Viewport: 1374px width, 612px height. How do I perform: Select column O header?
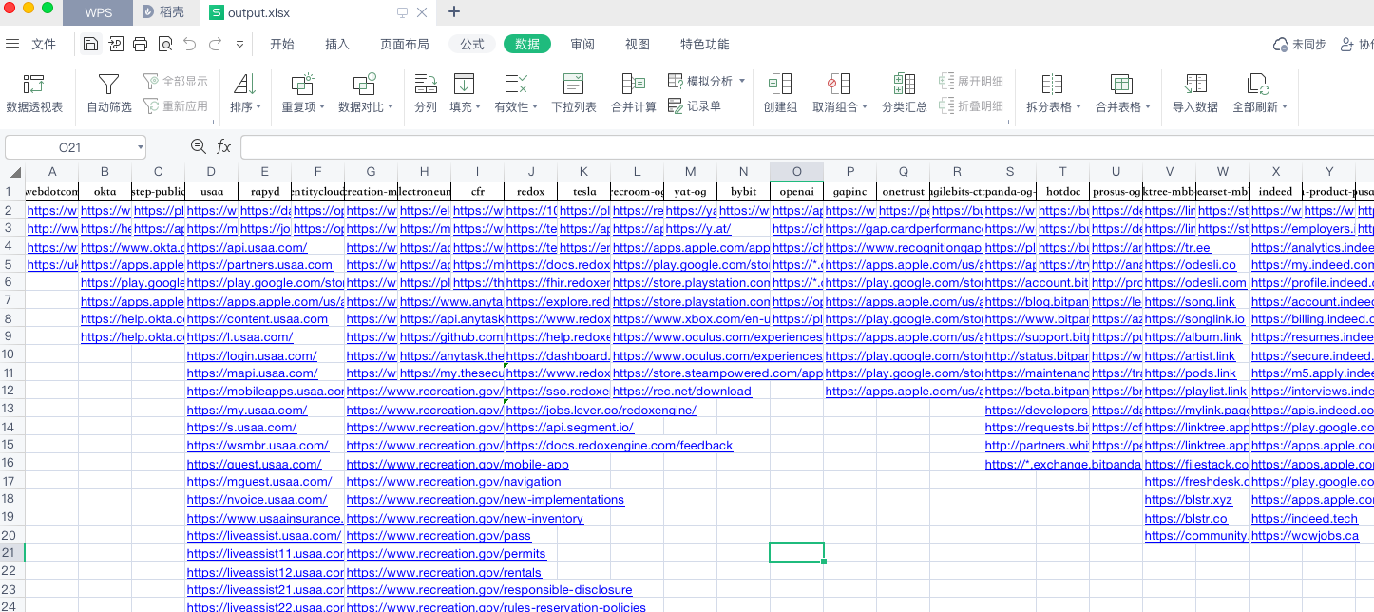[x=796, y=171]
